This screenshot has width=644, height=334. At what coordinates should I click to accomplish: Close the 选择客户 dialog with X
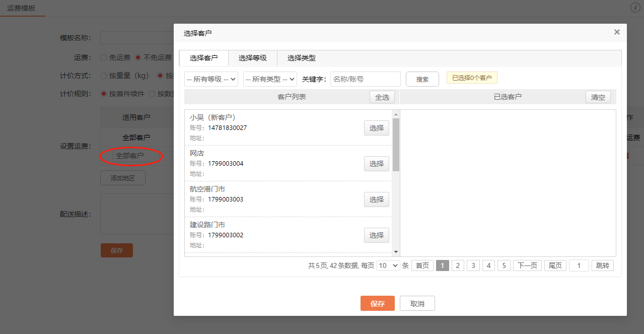(617, 32)
